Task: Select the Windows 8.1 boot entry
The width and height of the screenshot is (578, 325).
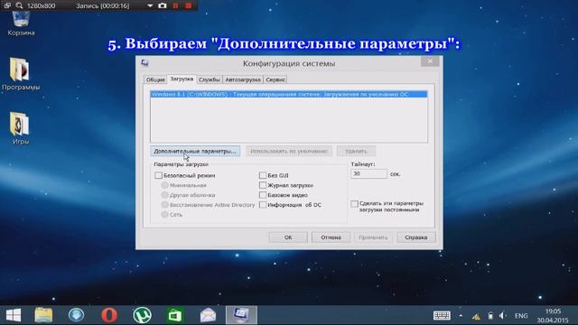Action: pos(289,94)
